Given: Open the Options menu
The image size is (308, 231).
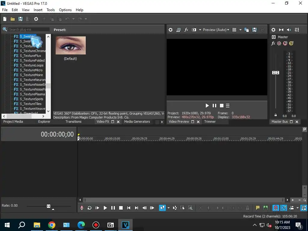Looking at the screenshot, I should click(x=65, y=10).
